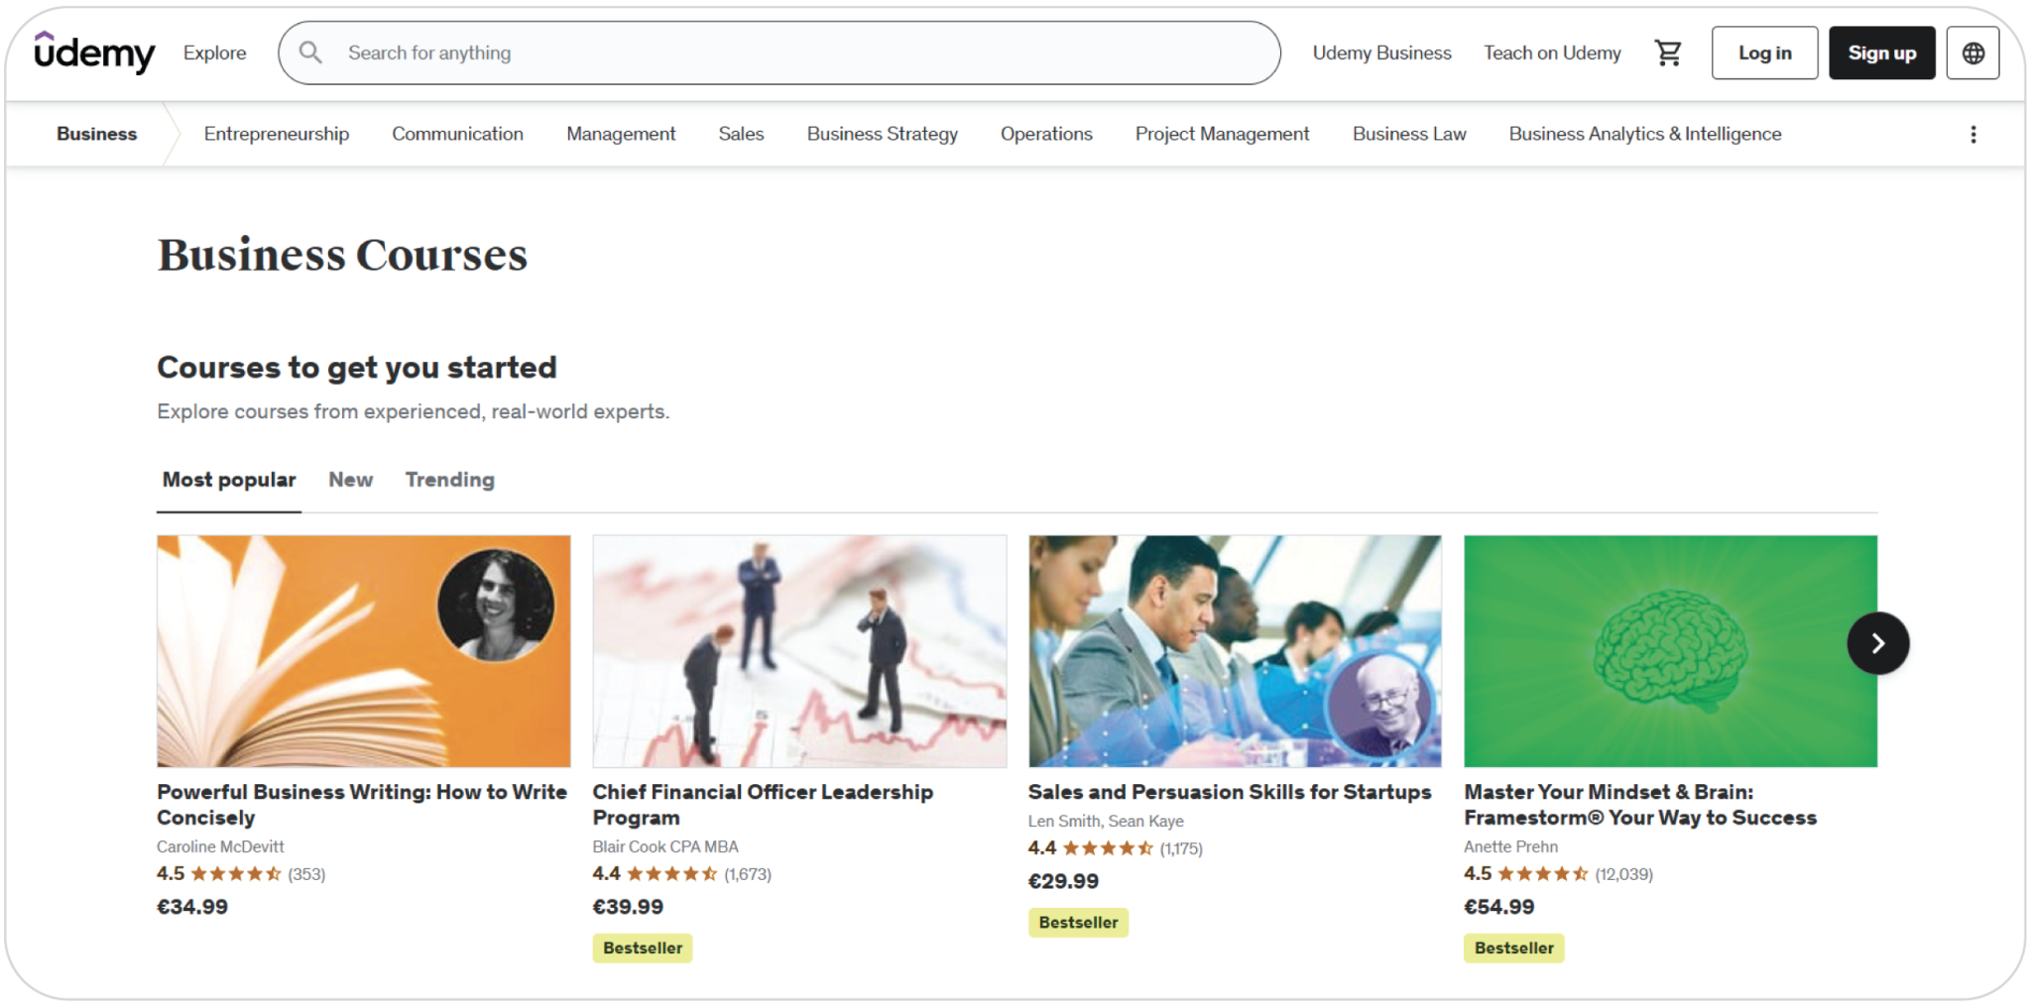Open the Chief Financial Officer Leadership Program thumbnail

pyautogui.click(x=799, y=652)
